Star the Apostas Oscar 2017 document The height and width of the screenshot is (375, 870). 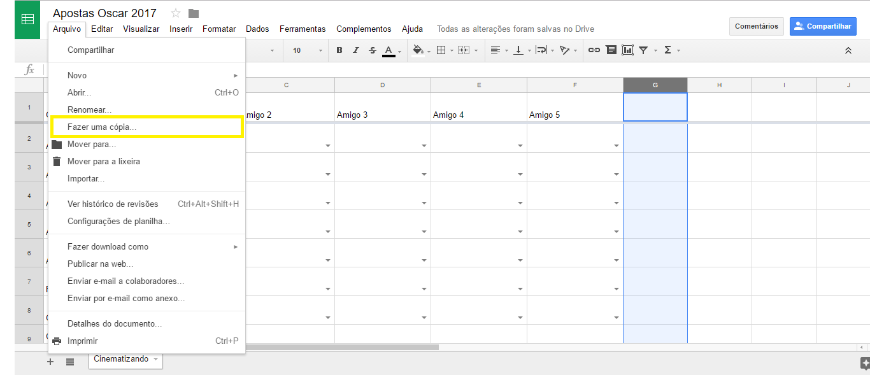(176, 13)
